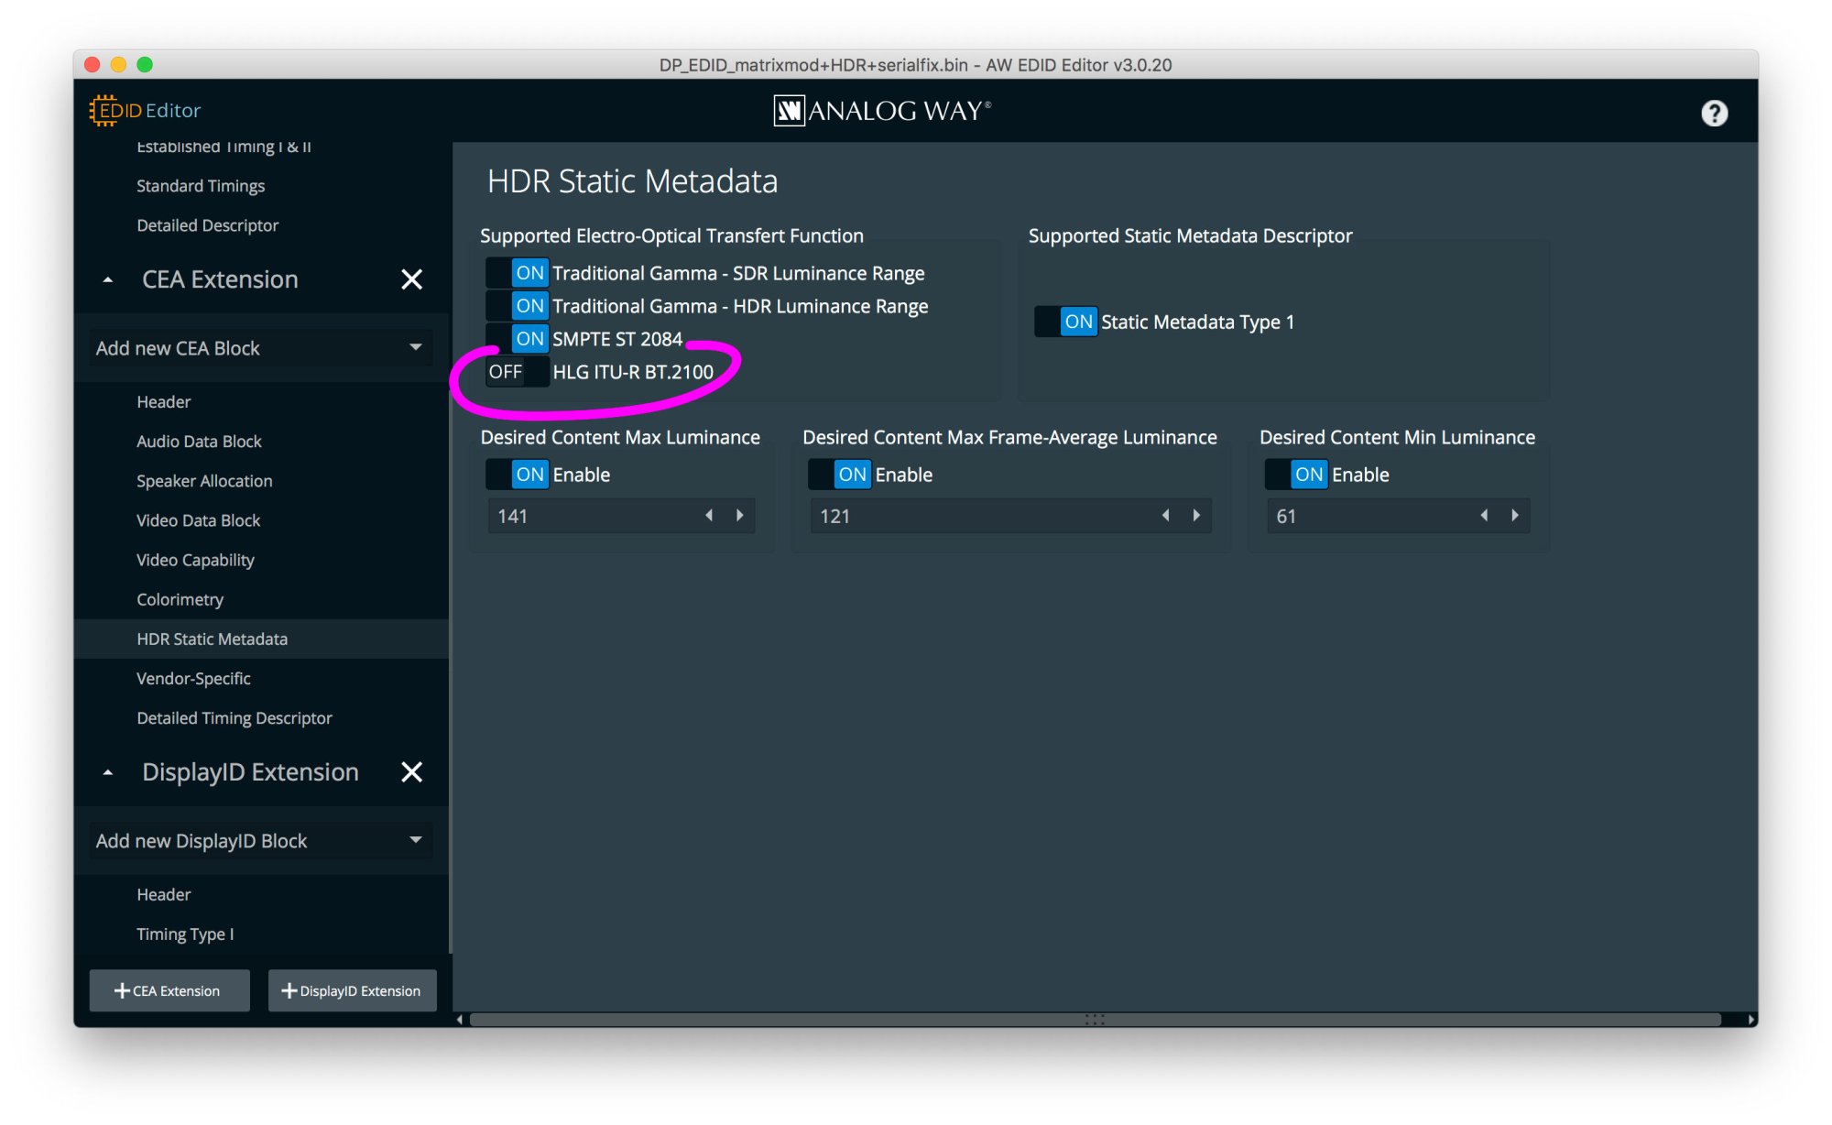The height and width of the screenshot is (1125, 1832).
Task: Click the +CEA Extension button
Action: (169, 990)
